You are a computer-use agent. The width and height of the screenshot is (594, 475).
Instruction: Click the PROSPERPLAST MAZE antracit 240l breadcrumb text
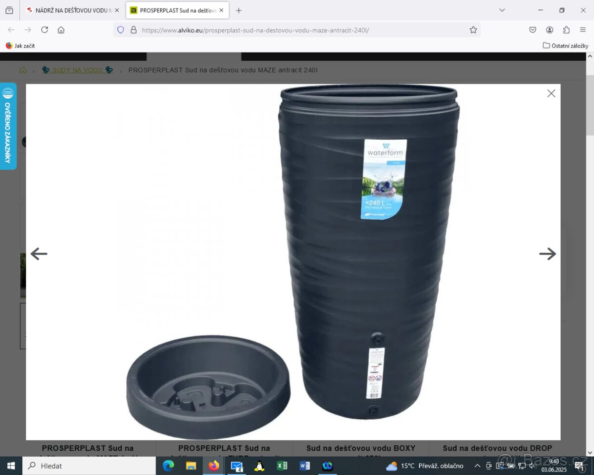click(223, 70)
